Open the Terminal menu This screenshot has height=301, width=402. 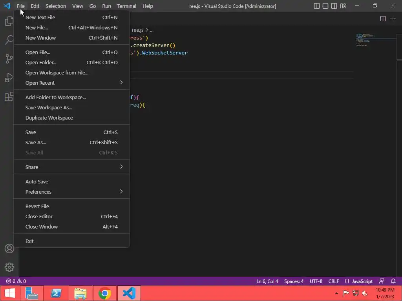point(127,6)
